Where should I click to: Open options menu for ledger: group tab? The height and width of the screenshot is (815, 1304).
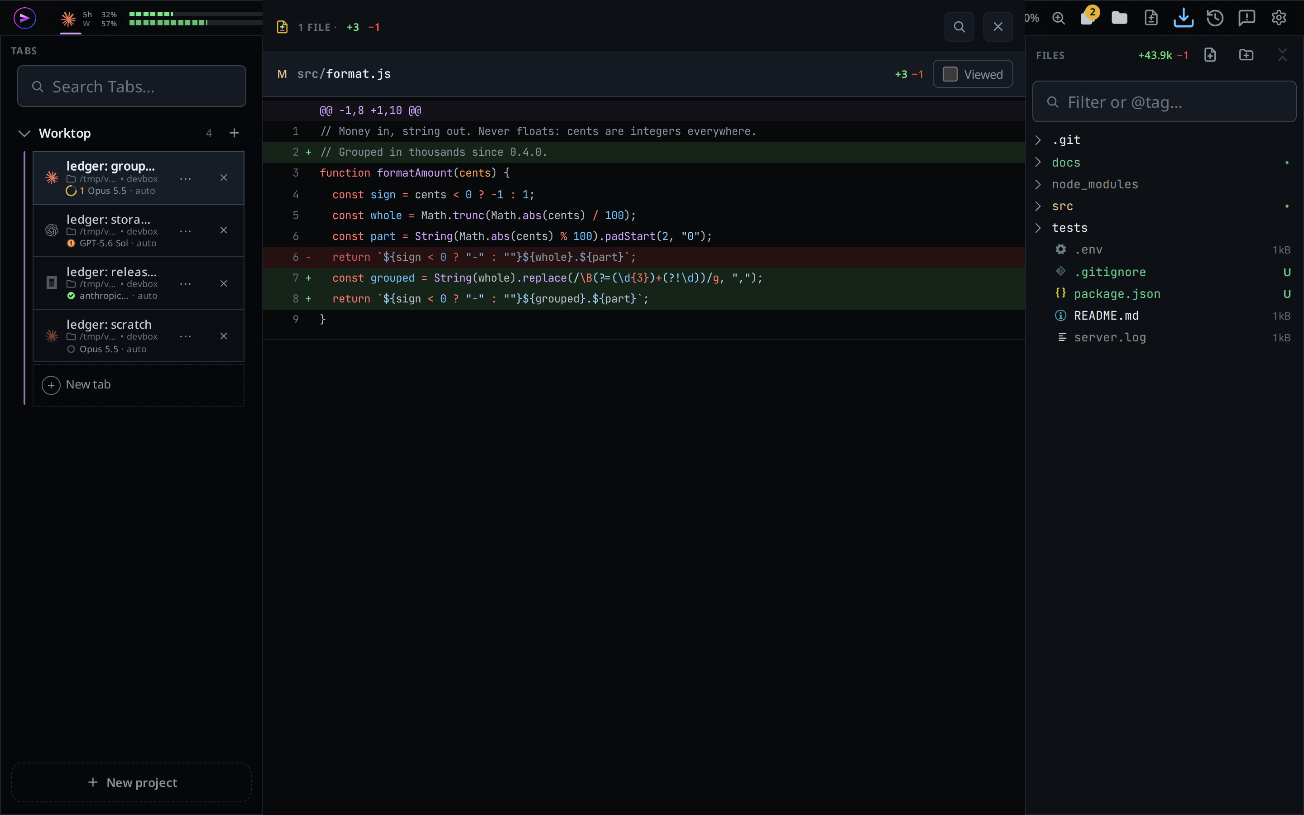click(x=185, y=178)
